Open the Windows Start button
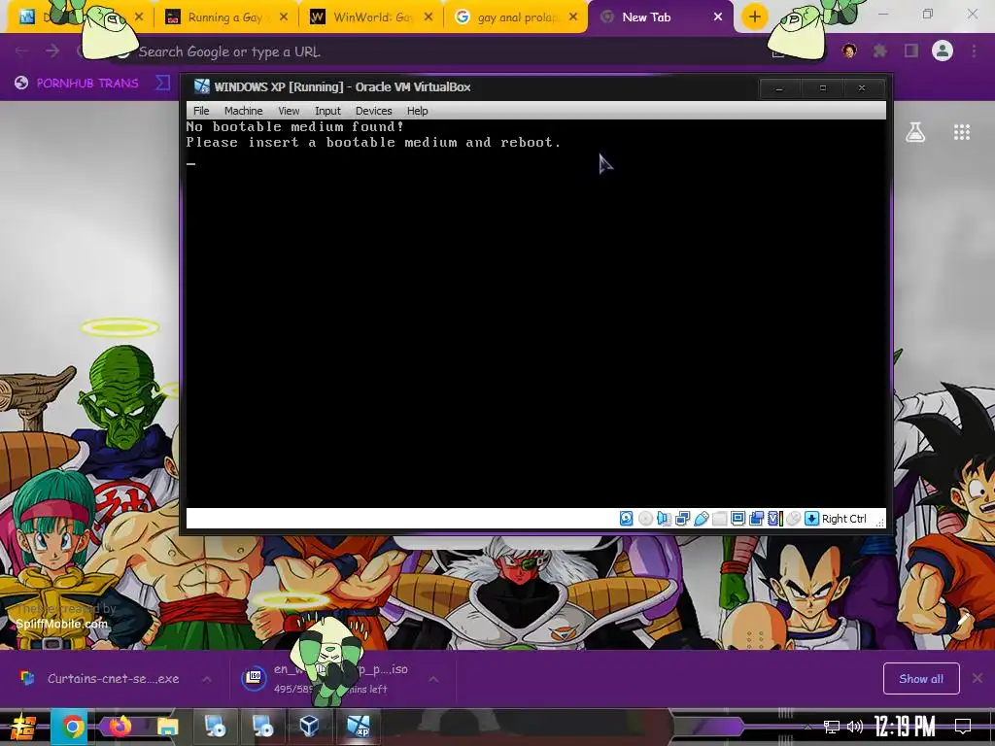The image size is (995, 746). (x=21, y=727)
